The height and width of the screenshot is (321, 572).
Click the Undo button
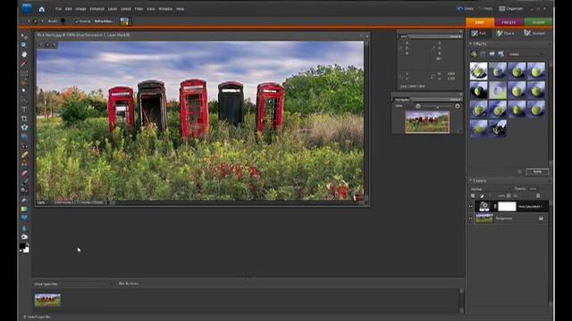point(466,9)
